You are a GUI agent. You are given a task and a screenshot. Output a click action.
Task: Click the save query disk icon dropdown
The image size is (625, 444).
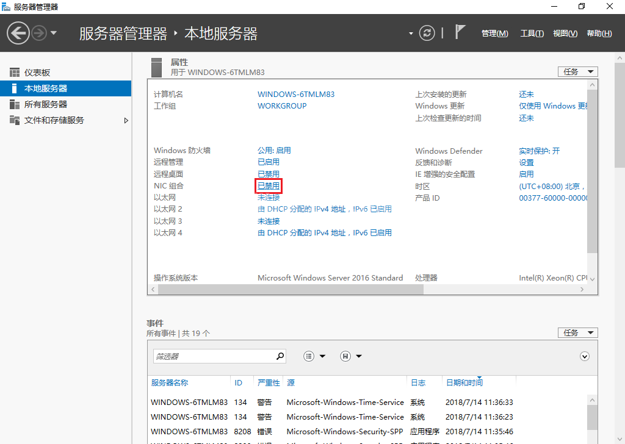[351, 356]
